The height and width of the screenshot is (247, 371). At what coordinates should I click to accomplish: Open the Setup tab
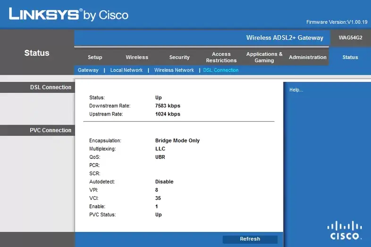pyautogui.click(x=95, y=57)
